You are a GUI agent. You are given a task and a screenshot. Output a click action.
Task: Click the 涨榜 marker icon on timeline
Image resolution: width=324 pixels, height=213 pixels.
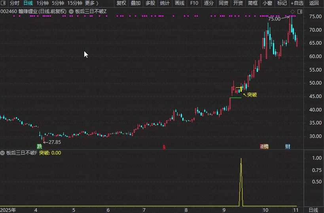[x=264, y=147]
